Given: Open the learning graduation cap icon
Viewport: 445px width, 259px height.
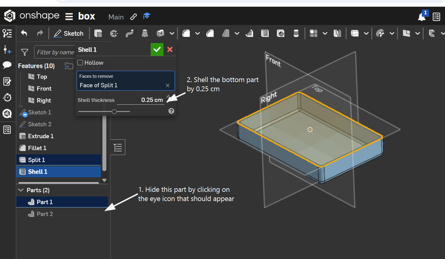Looking at the screenshot, I should pos(146,16).
